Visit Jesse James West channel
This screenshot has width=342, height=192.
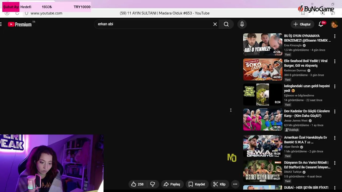(x=296, y=121)
